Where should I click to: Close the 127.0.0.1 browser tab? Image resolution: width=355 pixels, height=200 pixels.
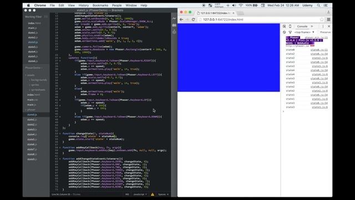234,13
